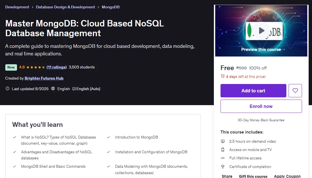Click '30-Day Money-Back Guarantee' text
The width and height of the screenshot is (312, 178).
(261, 120)
